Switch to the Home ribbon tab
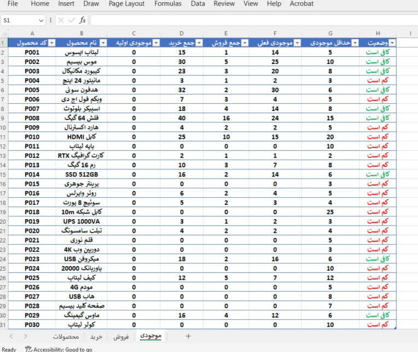 [x=40, y=4]
